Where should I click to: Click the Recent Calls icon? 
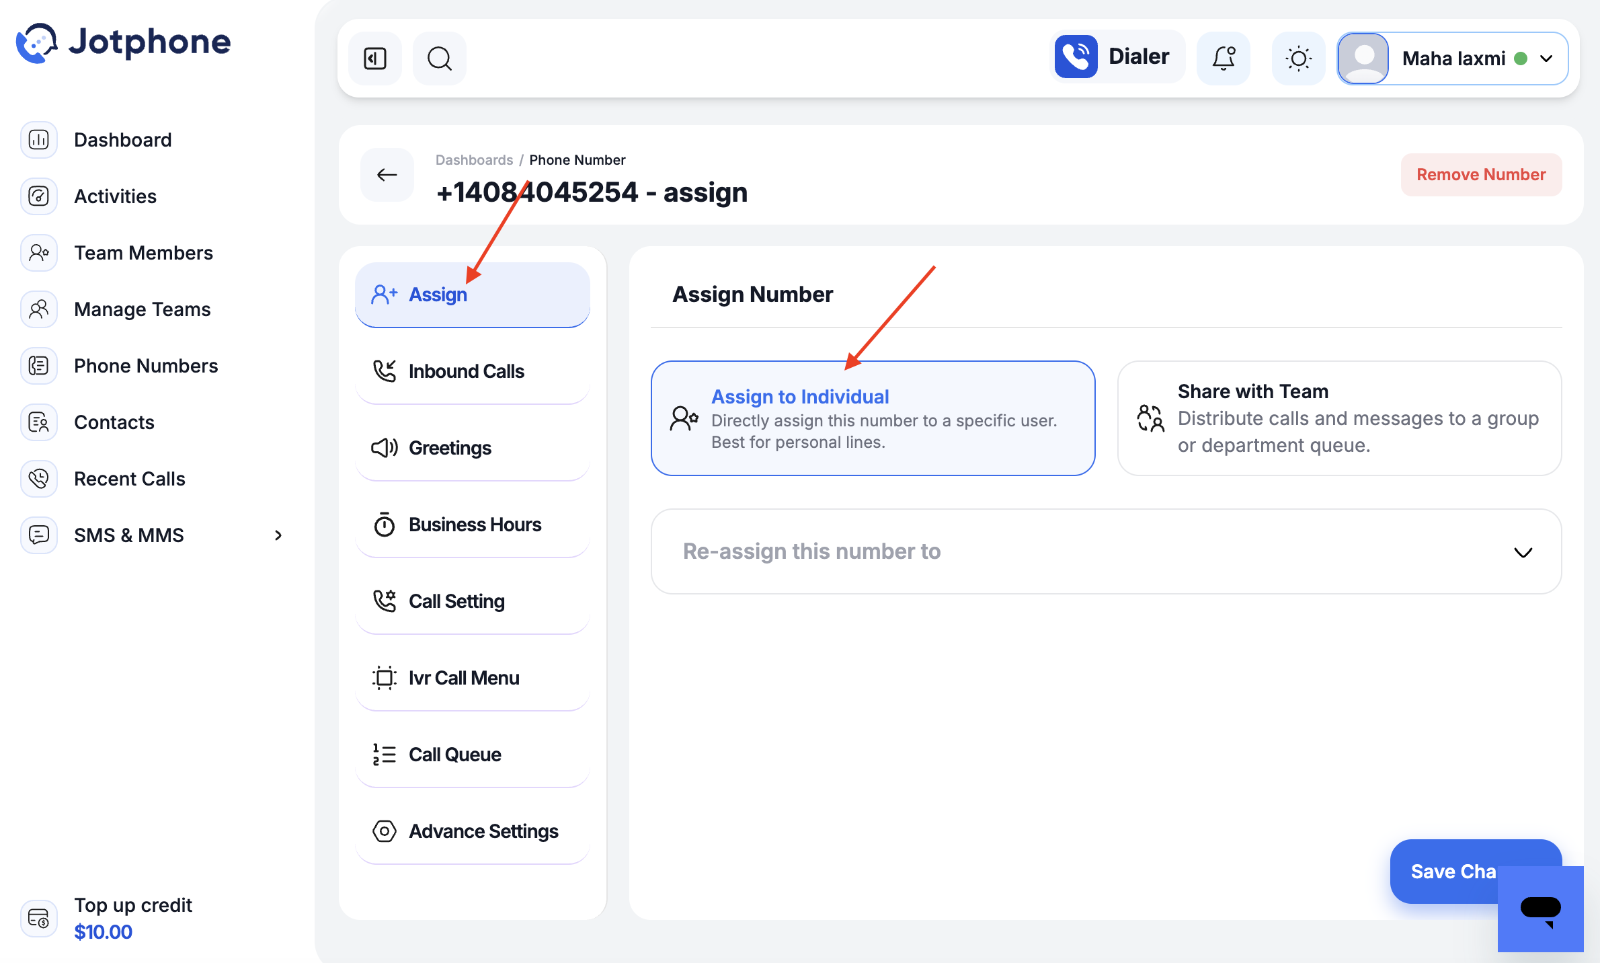coord(39,479)
